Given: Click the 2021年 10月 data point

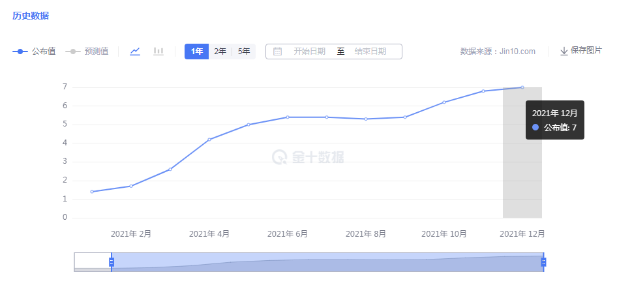Looking at the screenshot, I should tap(444, 102).
